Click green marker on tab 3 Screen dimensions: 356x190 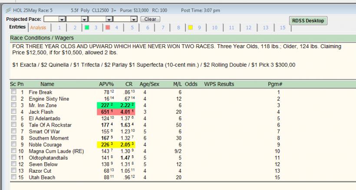pos(87,27)
